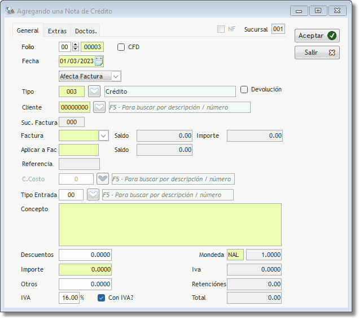Click the Tipo code field 003
This screenshot has height=319, width=359.
click(72, 91)
